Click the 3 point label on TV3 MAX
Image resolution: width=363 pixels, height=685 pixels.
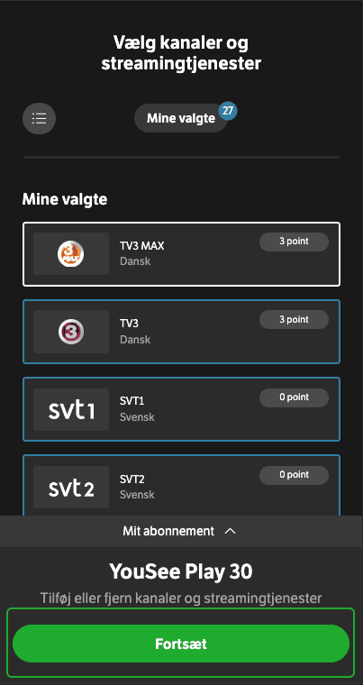(x=294, y=242)
